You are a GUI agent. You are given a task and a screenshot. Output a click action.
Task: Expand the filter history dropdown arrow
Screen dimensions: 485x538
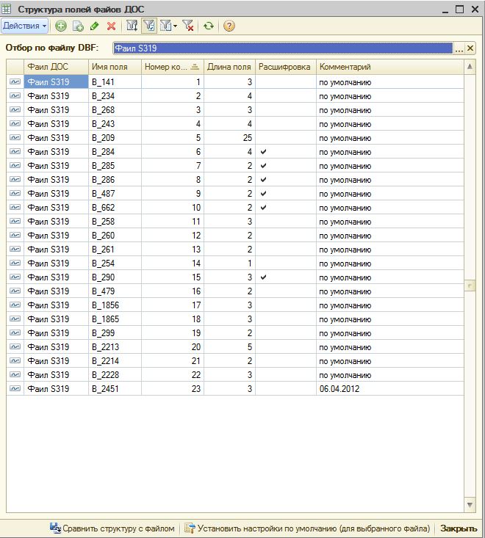coord(174,26)
